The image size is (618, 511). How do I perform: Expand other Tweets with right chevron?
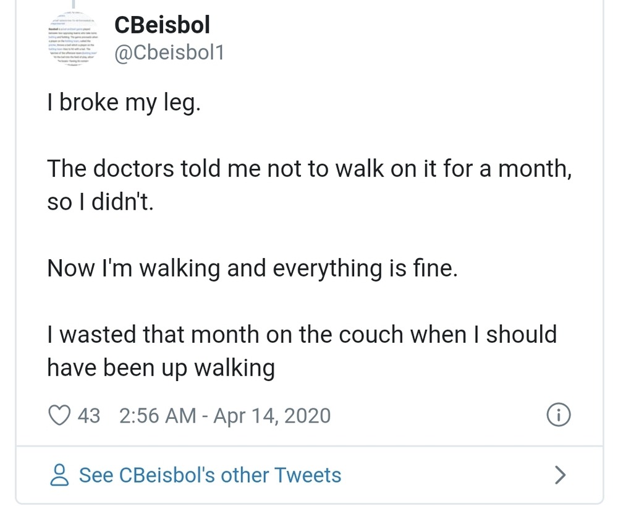click(560, 475)
